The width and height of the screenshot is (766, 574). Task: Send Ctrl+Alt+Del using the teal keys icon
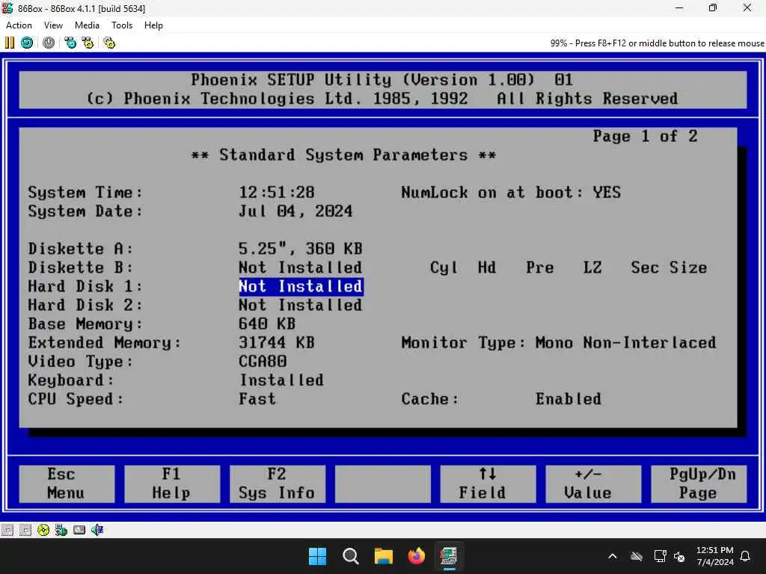[70, 43]
